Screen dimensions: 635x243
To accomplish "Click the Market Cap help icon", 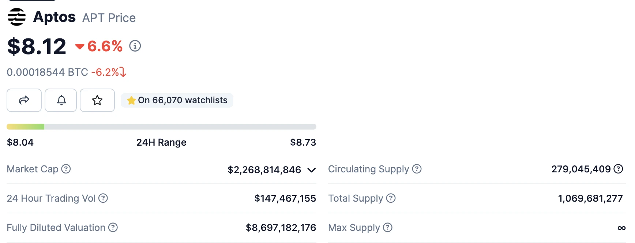I will [66, 169].
